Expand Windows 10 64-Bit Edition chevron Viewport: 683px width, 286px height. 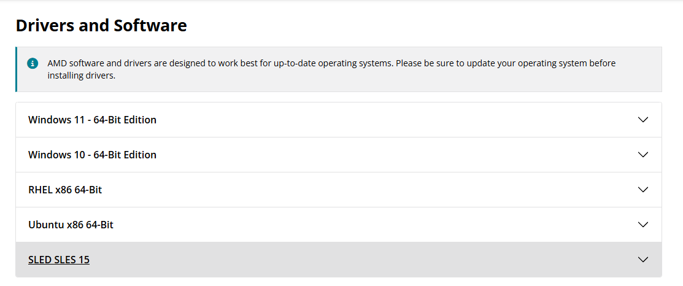click(x=643, y=155)
